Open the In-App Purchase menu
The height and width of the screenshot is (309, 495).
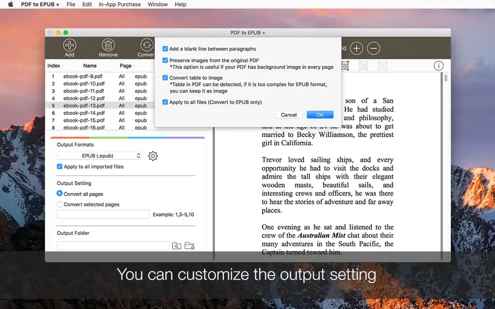(x=120, y=4)
